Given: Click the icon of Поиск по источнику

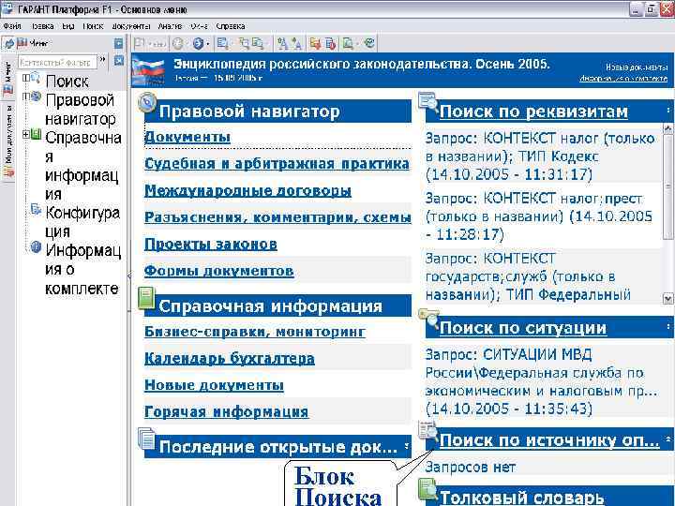Looking at the screenshot, I should 427,430.
